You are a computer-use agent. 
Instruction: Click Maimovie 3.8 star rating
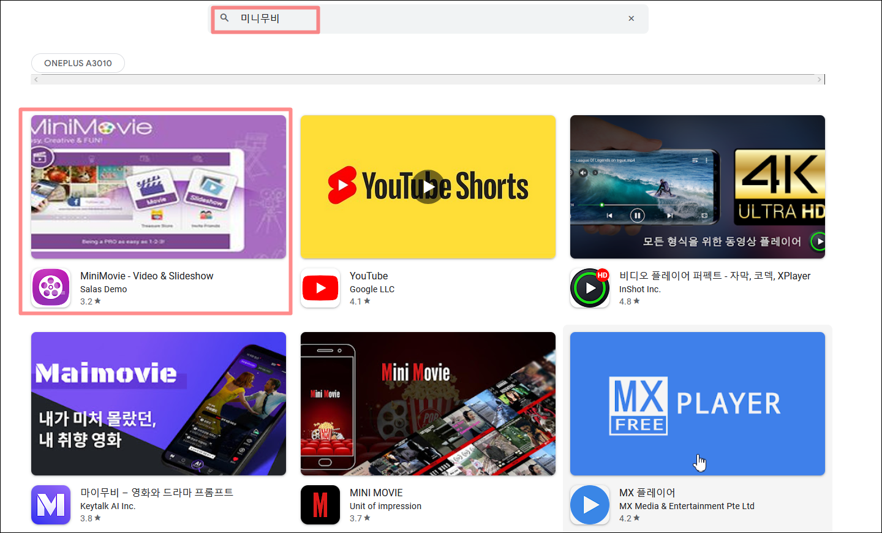tap(91, 518)
